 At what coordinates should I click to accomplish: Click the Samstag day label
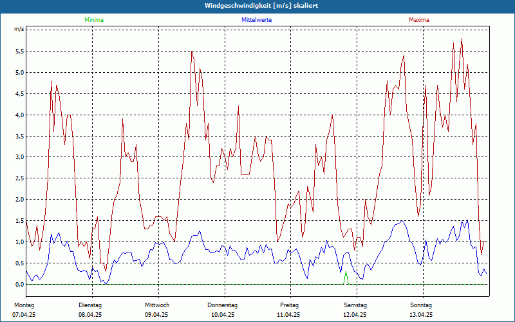tap(355, 305)
